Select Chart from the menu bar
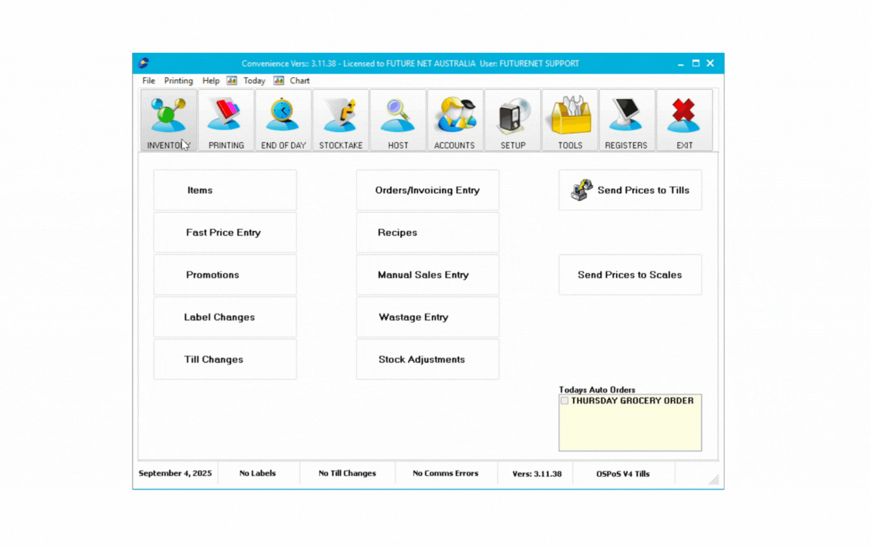The image size is (871, 547). pos(300,80)
